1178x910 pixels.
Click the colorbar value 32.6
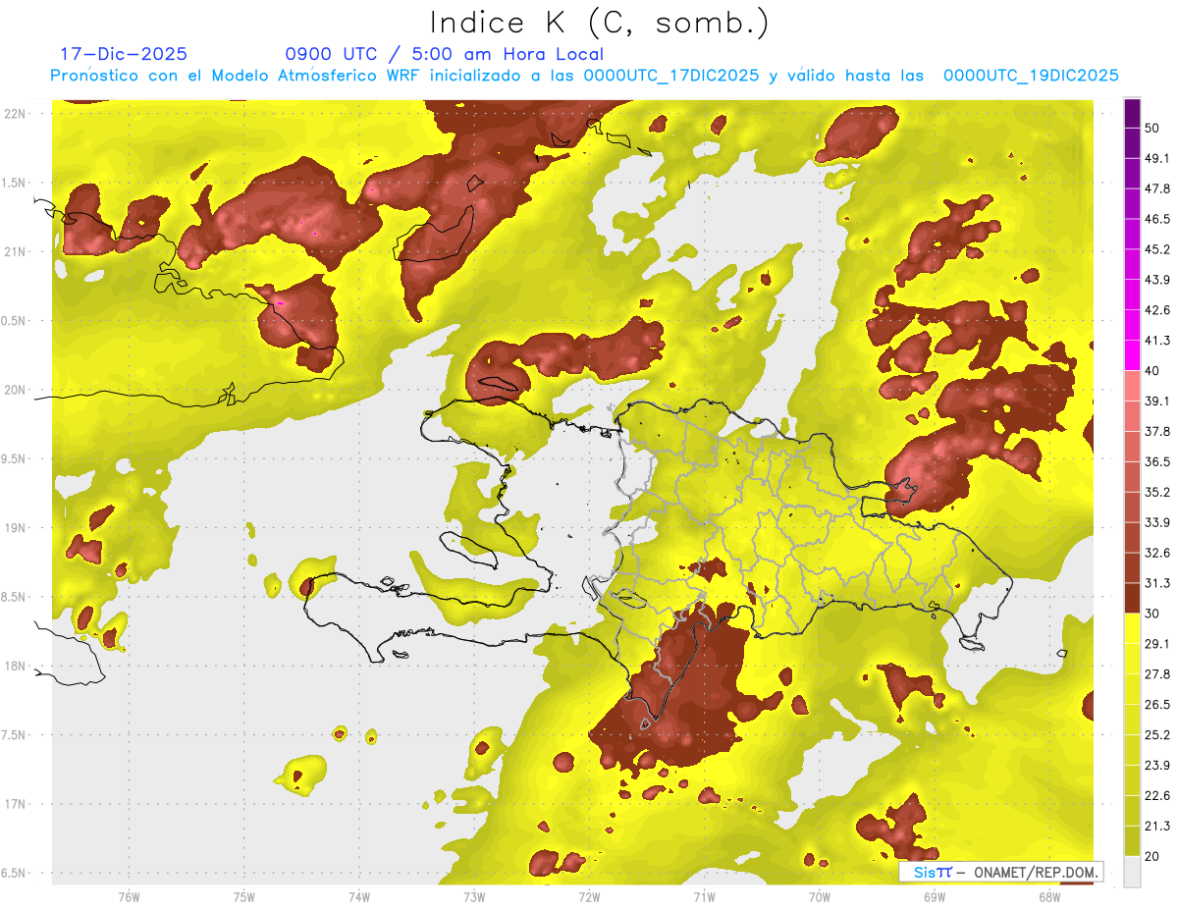1158,553
